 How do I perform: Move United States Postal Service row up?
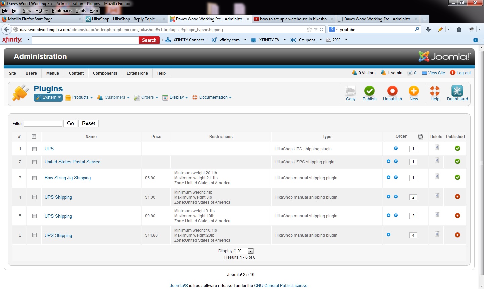click(388, 161)
